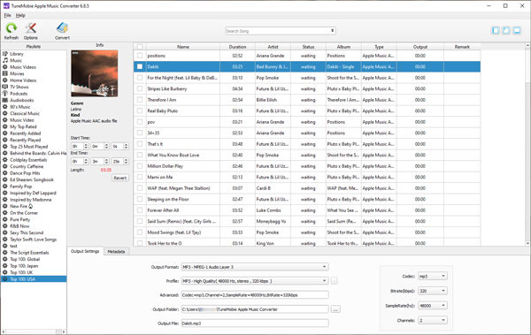
Task: Click gear icon beside Recently Played
Action: coord(5,140)
